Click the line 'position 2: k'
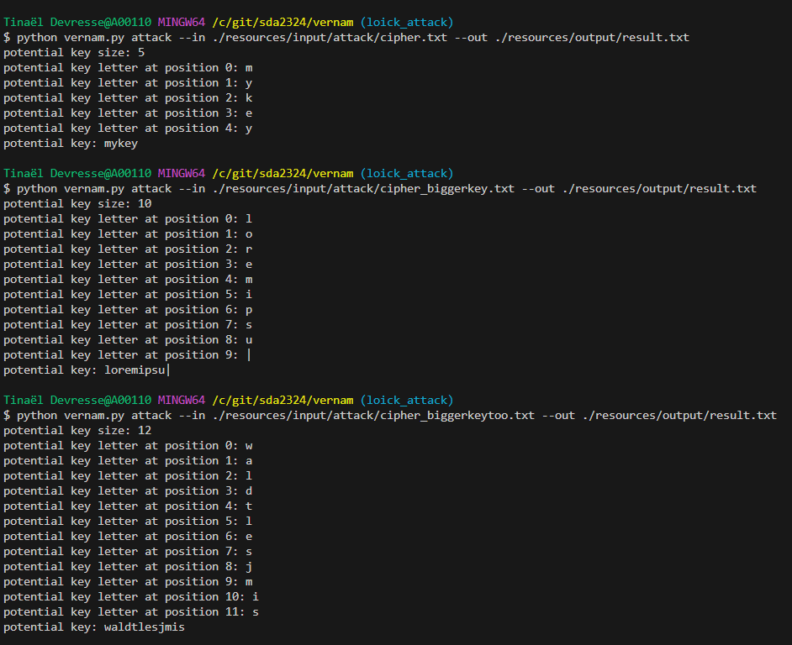The image size is (792, 645). (128, 98)
